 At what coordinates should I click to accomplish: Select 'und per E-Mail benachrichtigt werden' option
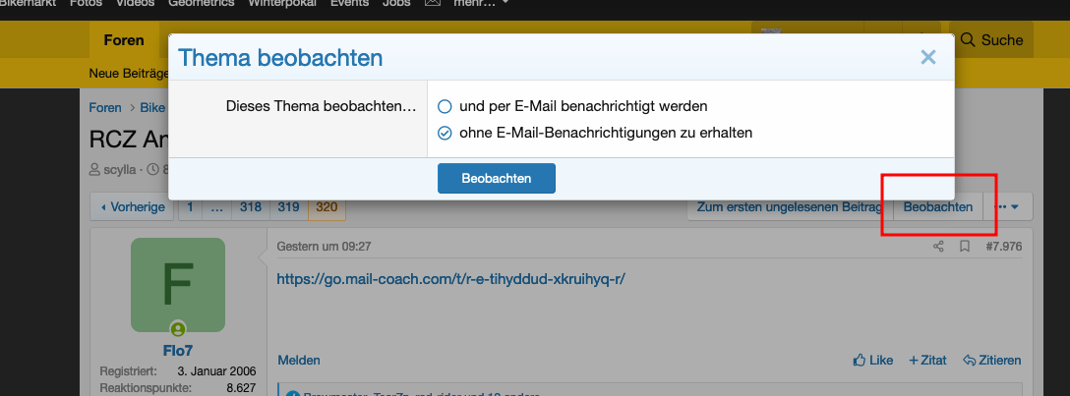[445, 106]
